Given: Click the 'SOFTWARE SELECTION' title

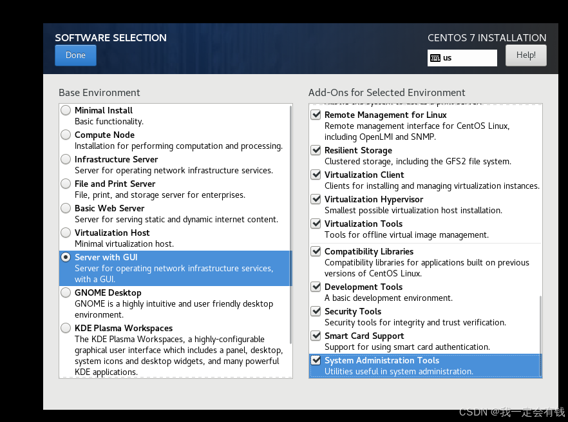Looking at the screenshot, I should click(111, 38).
